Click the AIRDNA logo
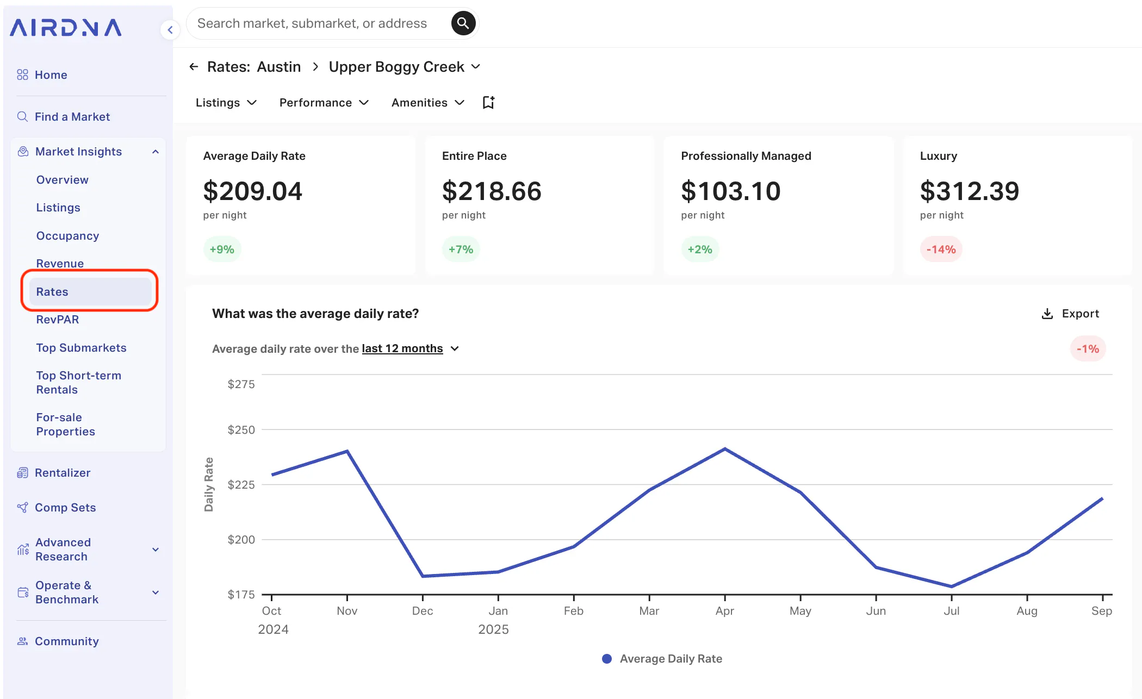The image size is (1142, 699). (66, 28)
